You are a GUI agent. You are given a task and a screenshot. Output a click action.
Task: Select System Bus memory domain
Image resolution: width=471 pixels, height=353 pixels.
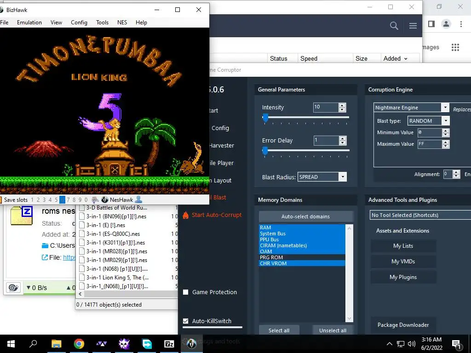pos(302,233)
